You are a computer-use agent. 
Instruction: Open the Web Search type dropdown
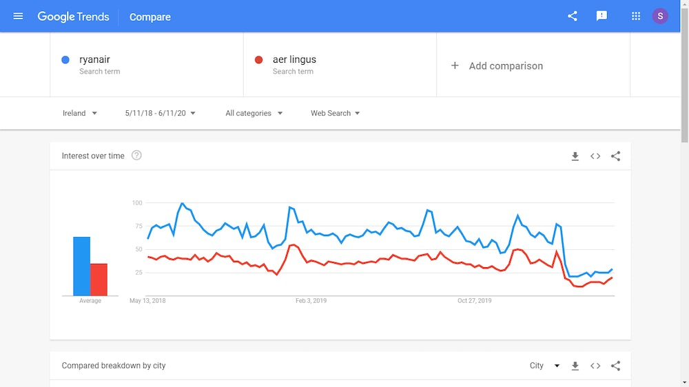point(336,113)
